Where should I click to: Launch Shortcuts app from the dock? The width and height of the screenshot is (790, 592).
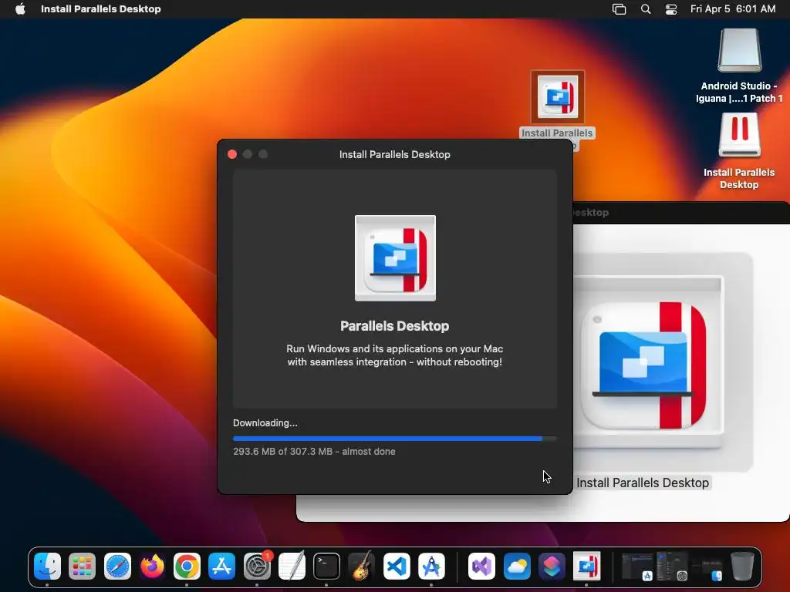click(552, 566)
